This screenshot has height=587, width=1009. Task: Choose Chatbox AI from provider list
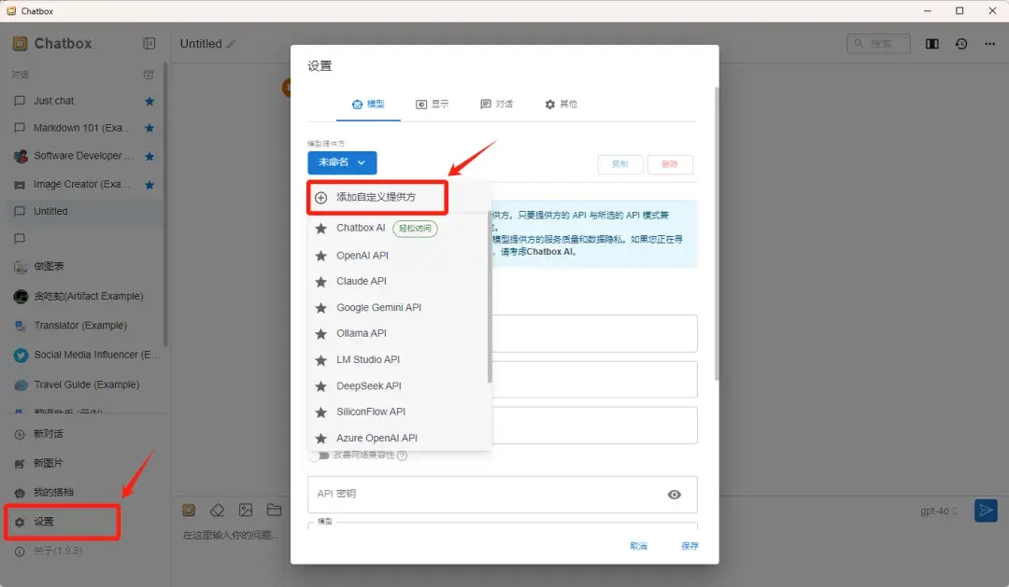click(x=399, y=229)
